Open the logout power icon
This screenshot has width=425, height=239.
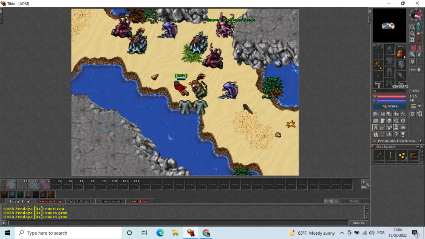pyautogui.click(x=389, y=135)
